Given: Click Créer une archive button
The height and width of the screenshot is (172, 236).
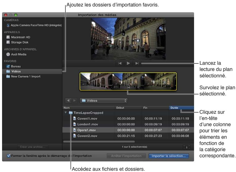Looking at the screenshot, I should coord(32,147).
